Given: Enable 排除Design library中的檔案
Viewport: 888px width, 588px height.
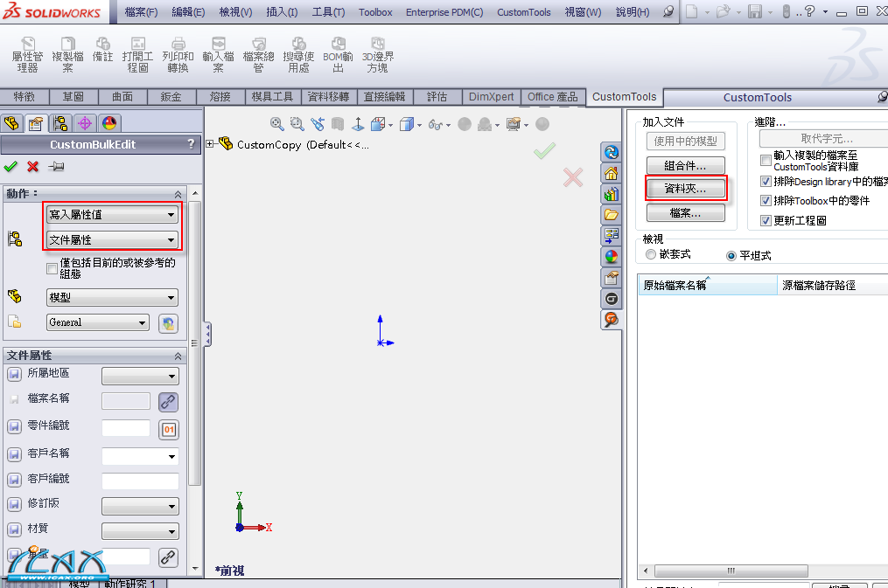Looking at the screenshot, I should click(766, 181).
